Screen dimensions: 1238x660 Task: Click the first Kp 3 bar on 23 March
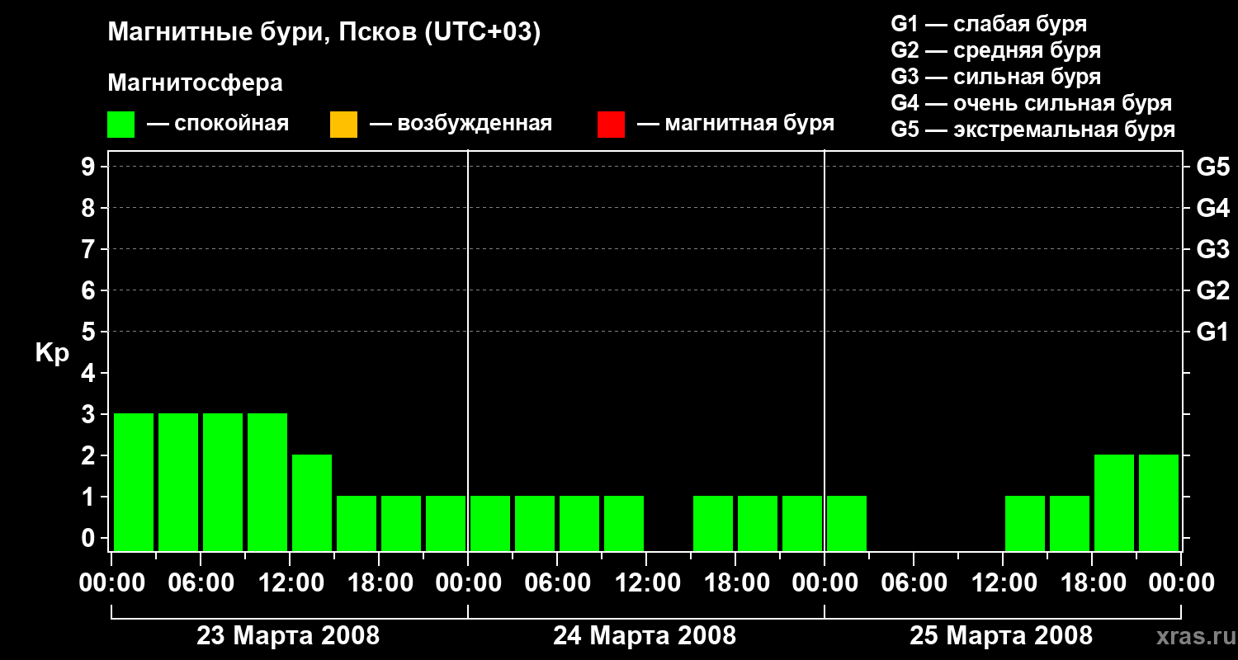tap(134, 482)
